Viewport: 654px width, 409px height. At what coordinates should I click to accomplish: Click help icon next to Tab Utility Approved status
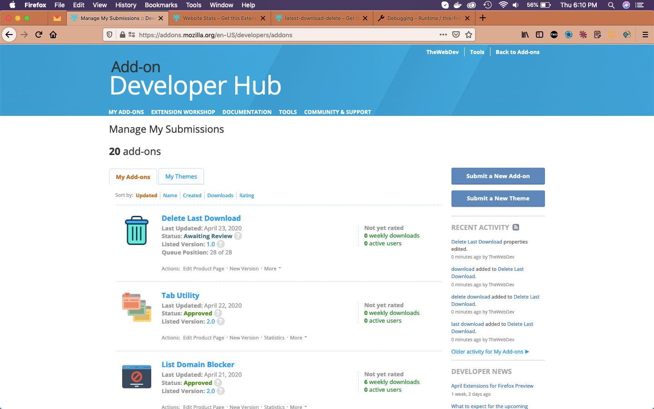point(218,313)
